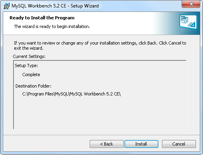
Task: Click the C:\Program Files\MySQL destination path
Action: 71,94
